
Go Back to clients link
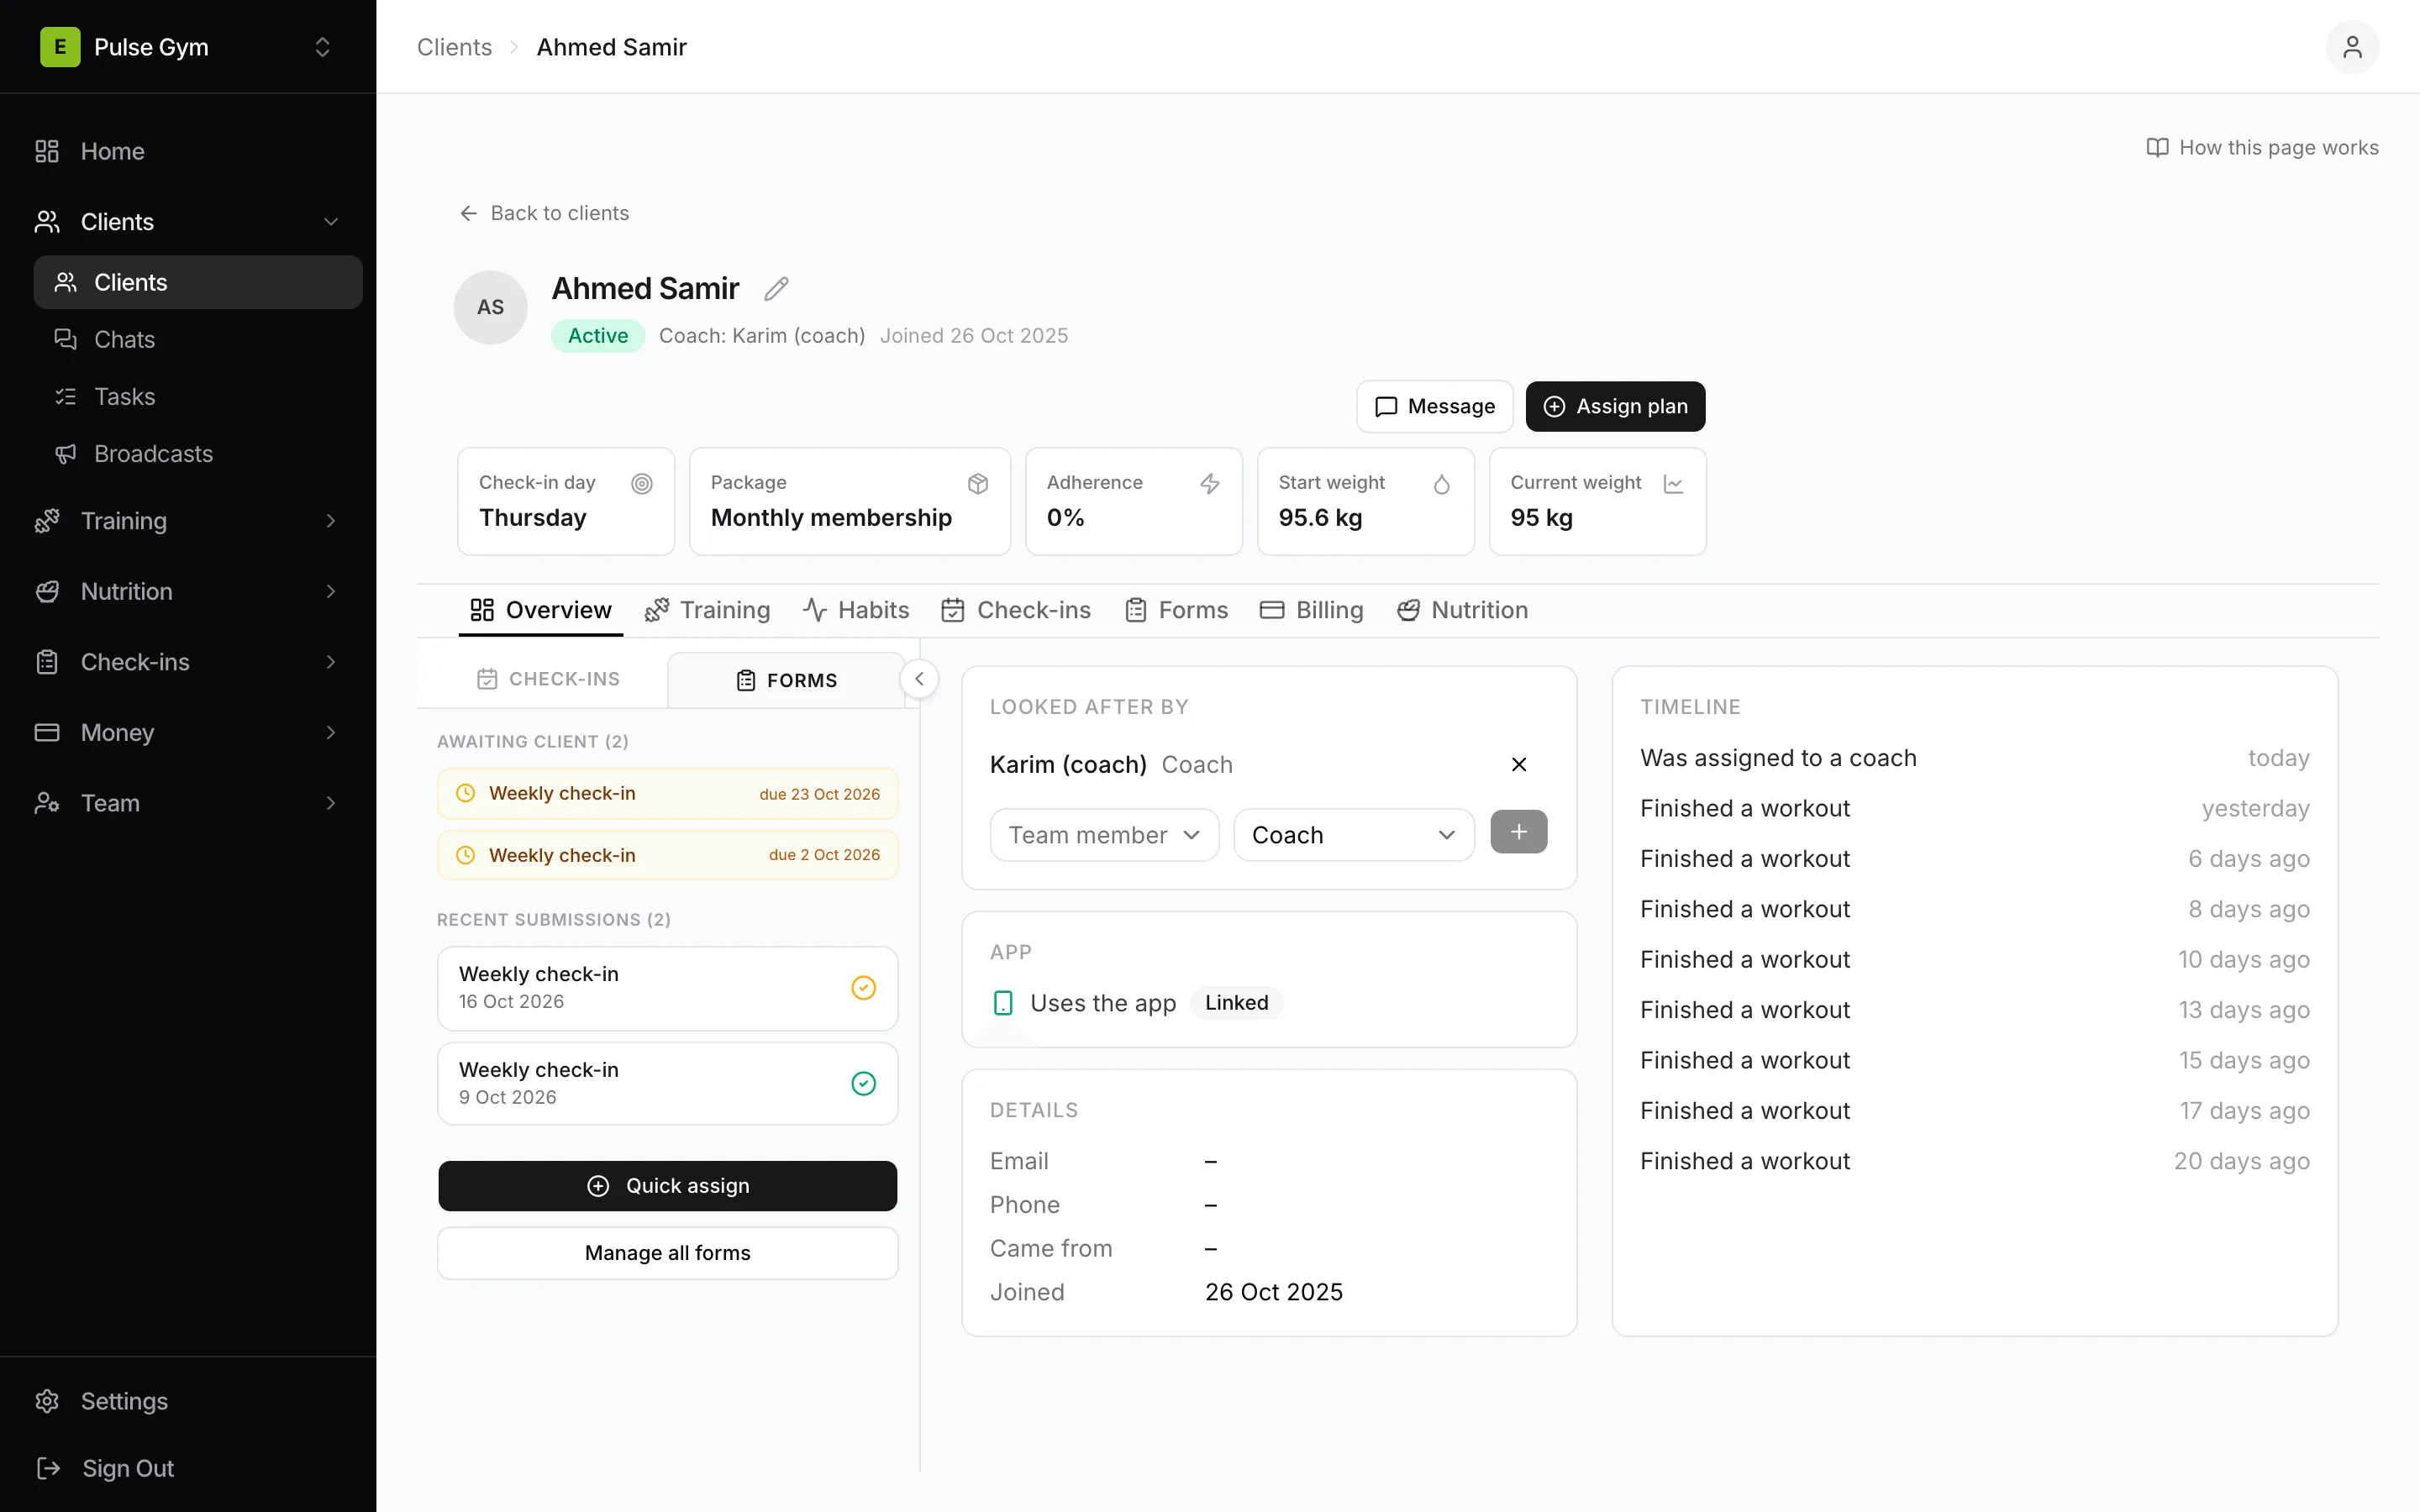pos(544,213)
